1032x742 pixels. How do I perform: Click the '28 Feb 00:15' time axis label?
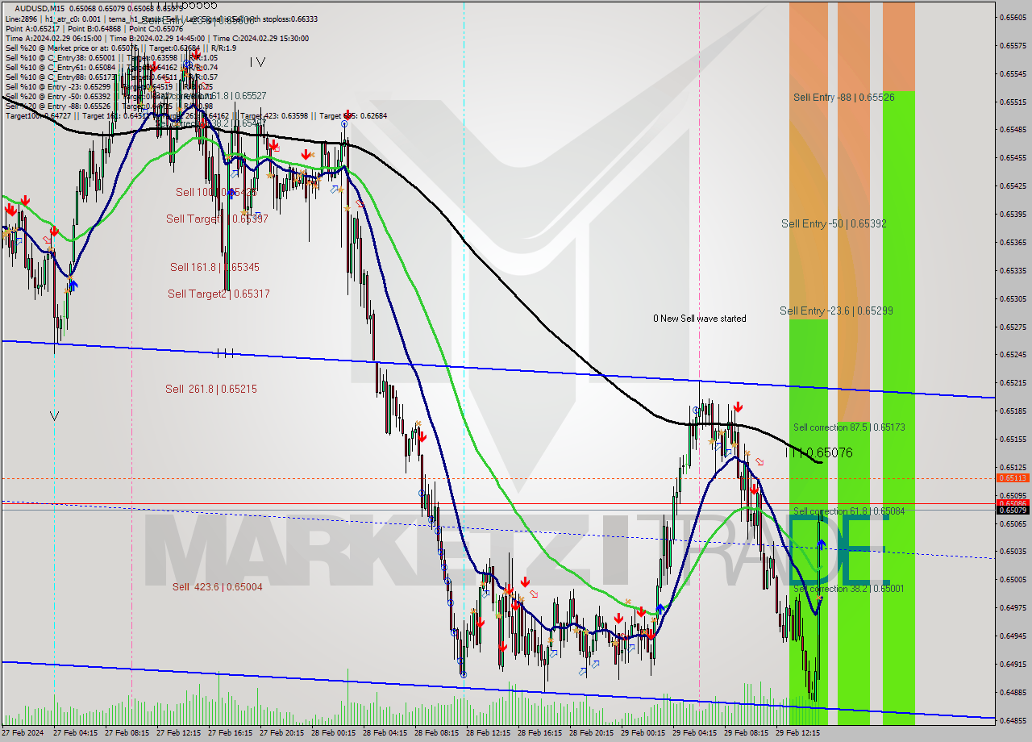click(334, 734)
